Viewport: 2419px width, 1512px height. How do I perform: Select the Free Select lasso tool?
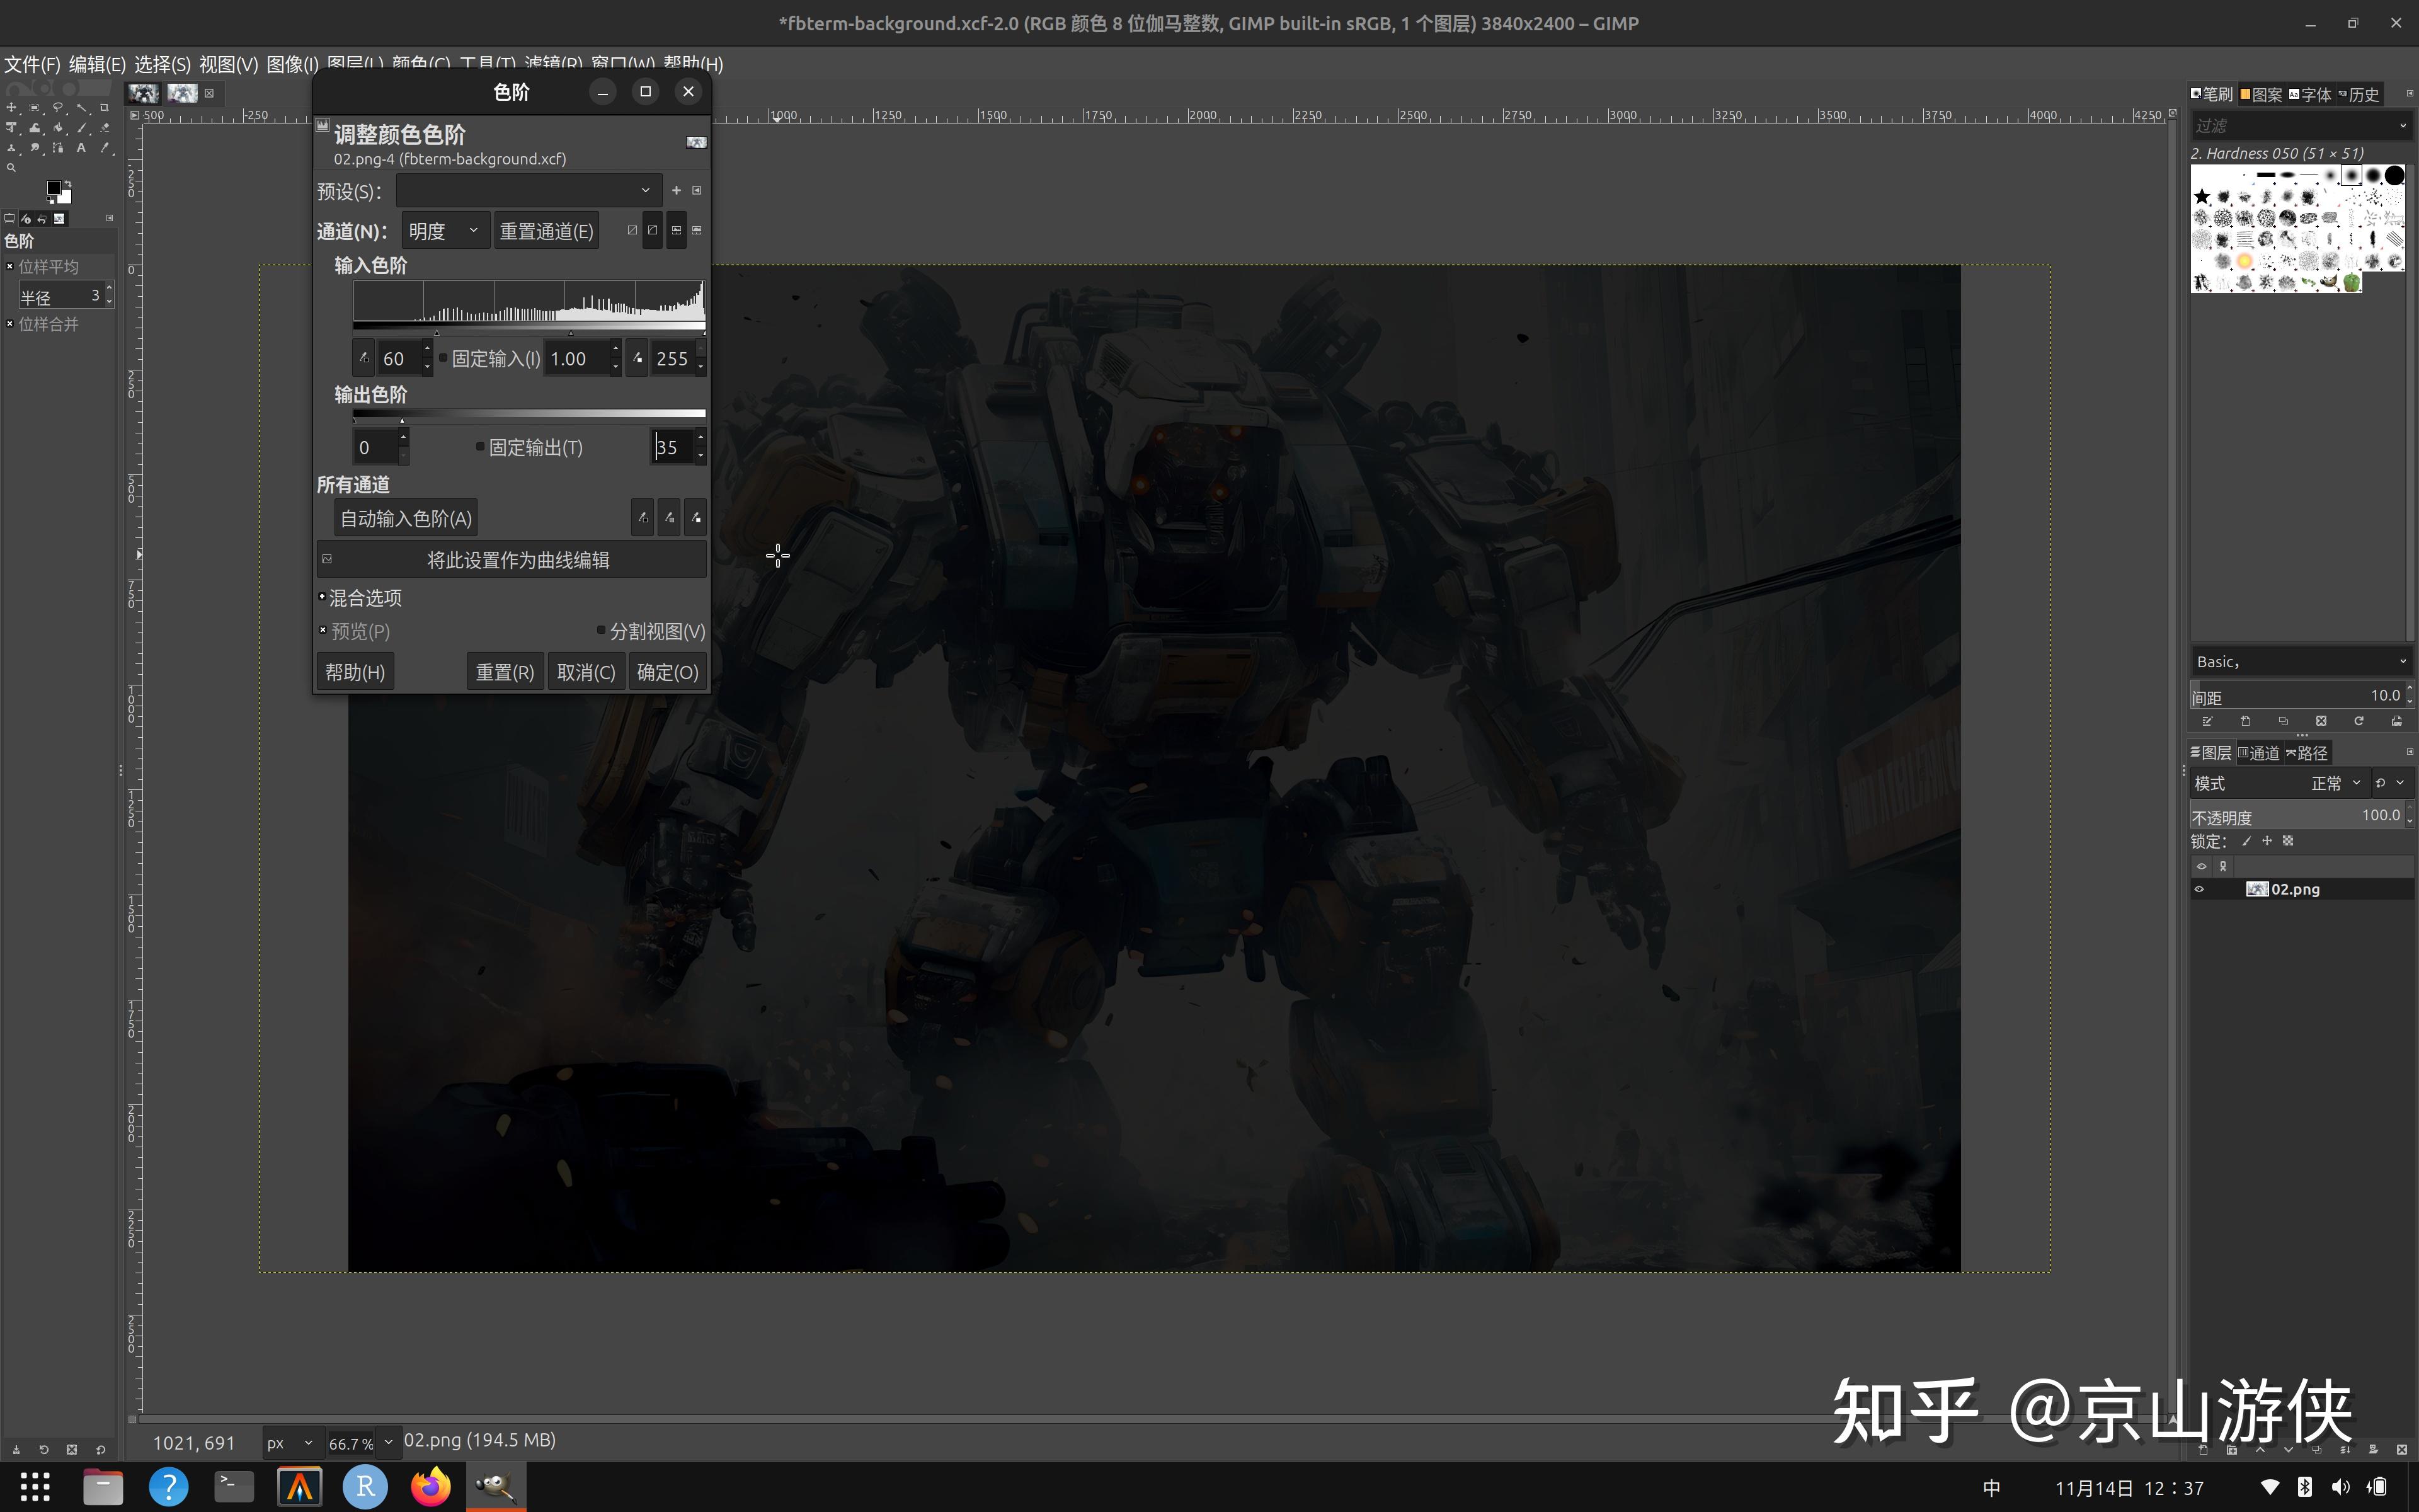click(x=58, y=108)
